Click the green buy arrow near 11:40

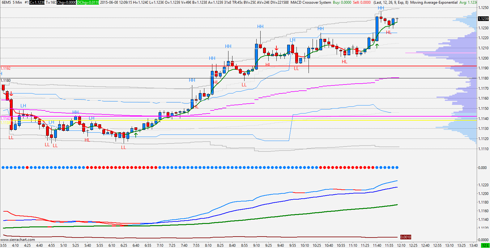point(377,46)
